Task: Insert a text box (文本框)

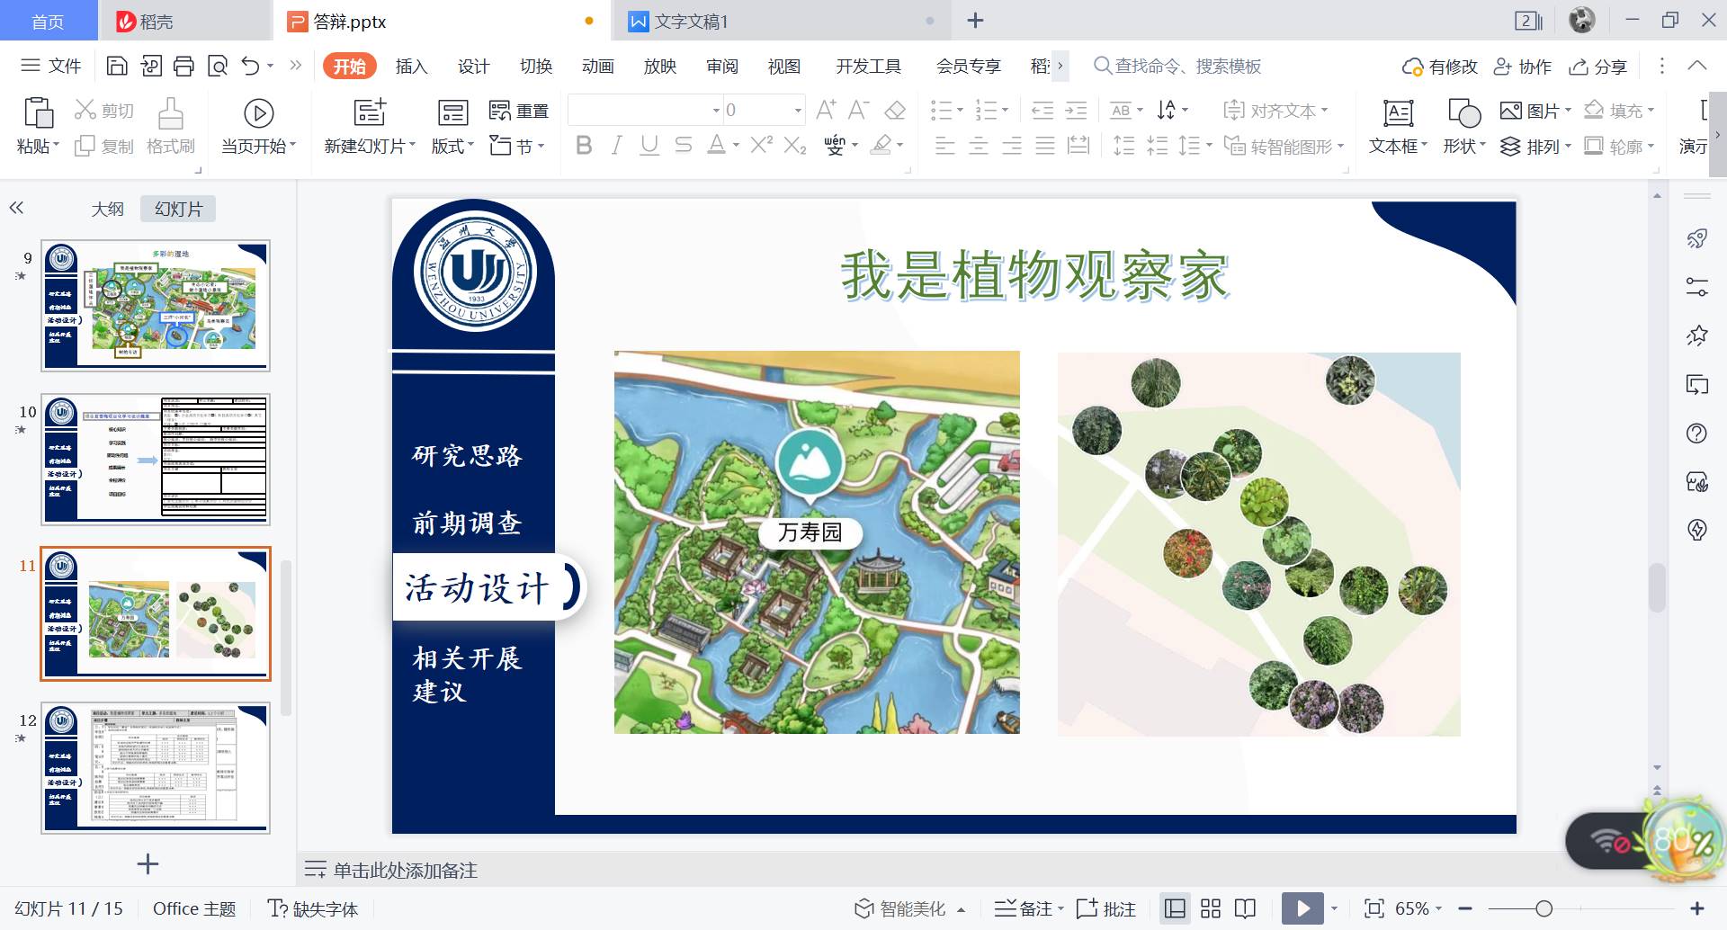Action: pos(1398,125)
